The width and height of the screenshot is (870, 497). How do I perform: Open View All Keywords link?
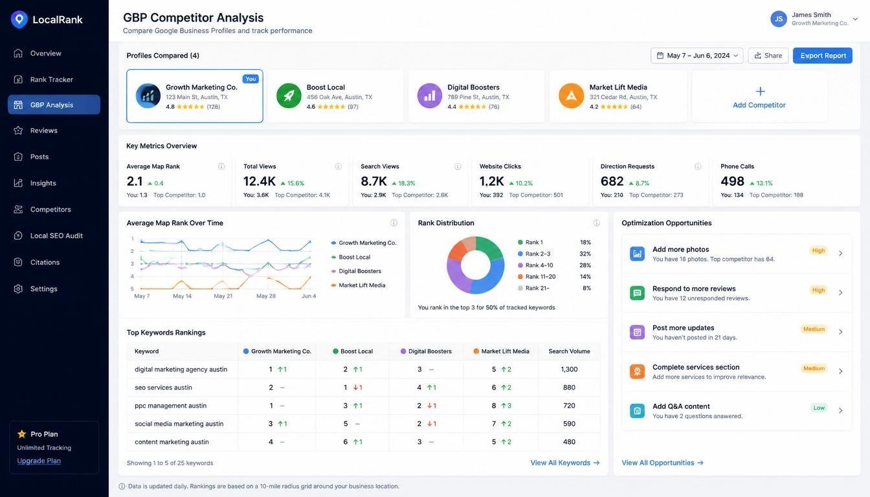(565, 463)
